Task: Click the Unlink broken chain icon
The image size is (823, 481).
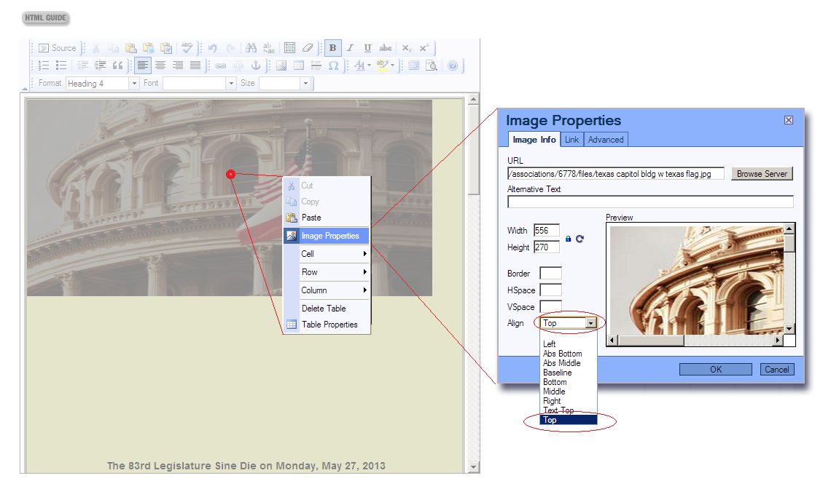Action: click(x=238, y=65)
